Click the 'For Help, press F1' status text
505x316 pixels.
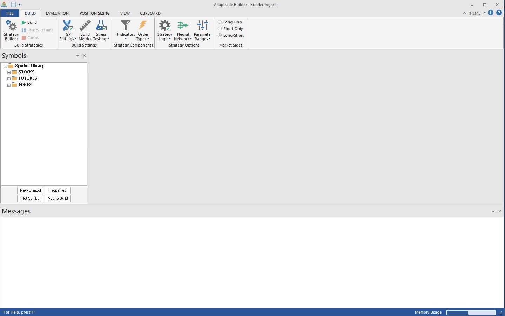tap(20, 312)
